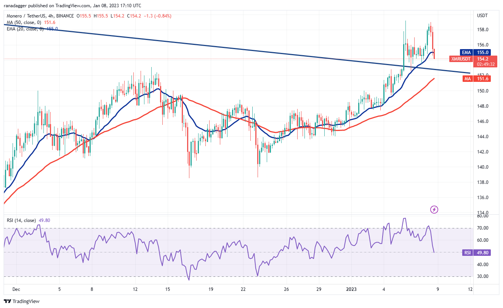Viewport: 503px width, 308px height.
Task: Select the 136.0 price axis level
Action: coord(483,198)
